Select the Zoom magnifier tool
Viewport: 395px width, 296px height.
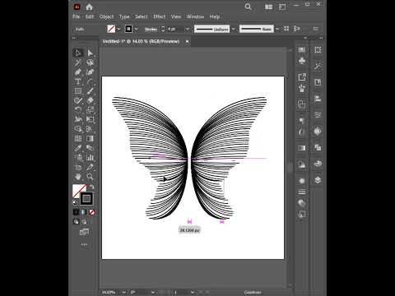[90, 176]
